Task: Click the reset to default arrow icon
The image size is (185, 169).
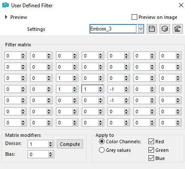Action: [x=178, y=29]
